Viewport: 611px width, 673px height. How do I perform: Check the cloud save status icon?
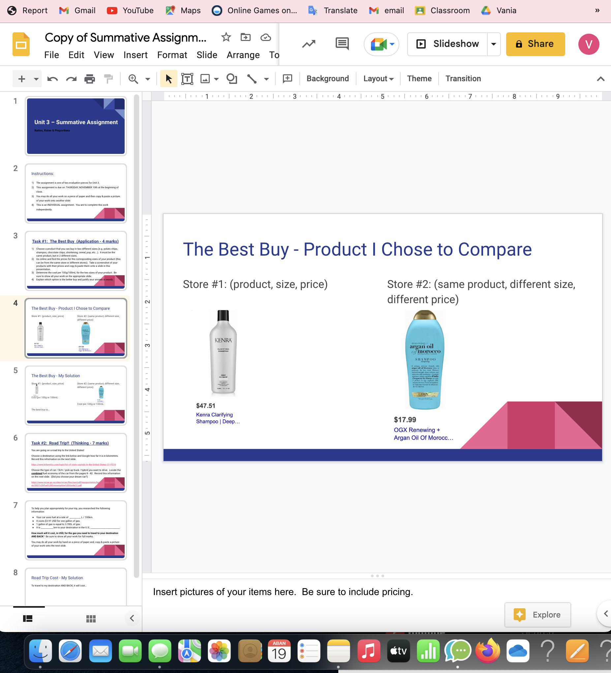click(266, 37)
